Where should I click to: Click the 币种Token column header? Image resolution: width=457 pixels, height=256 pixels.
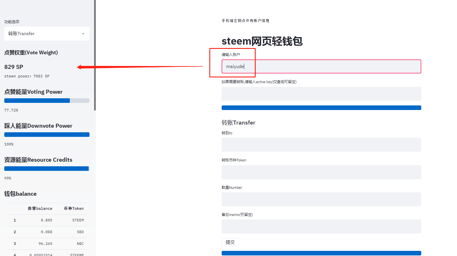(74, 209)
